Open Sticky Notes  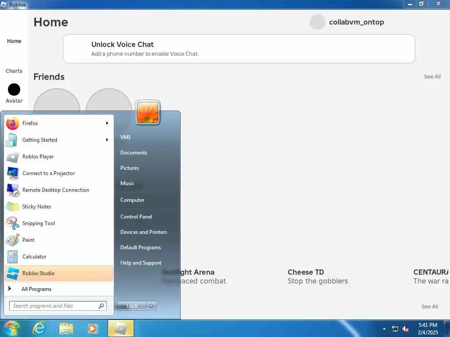tap(59, 207)
